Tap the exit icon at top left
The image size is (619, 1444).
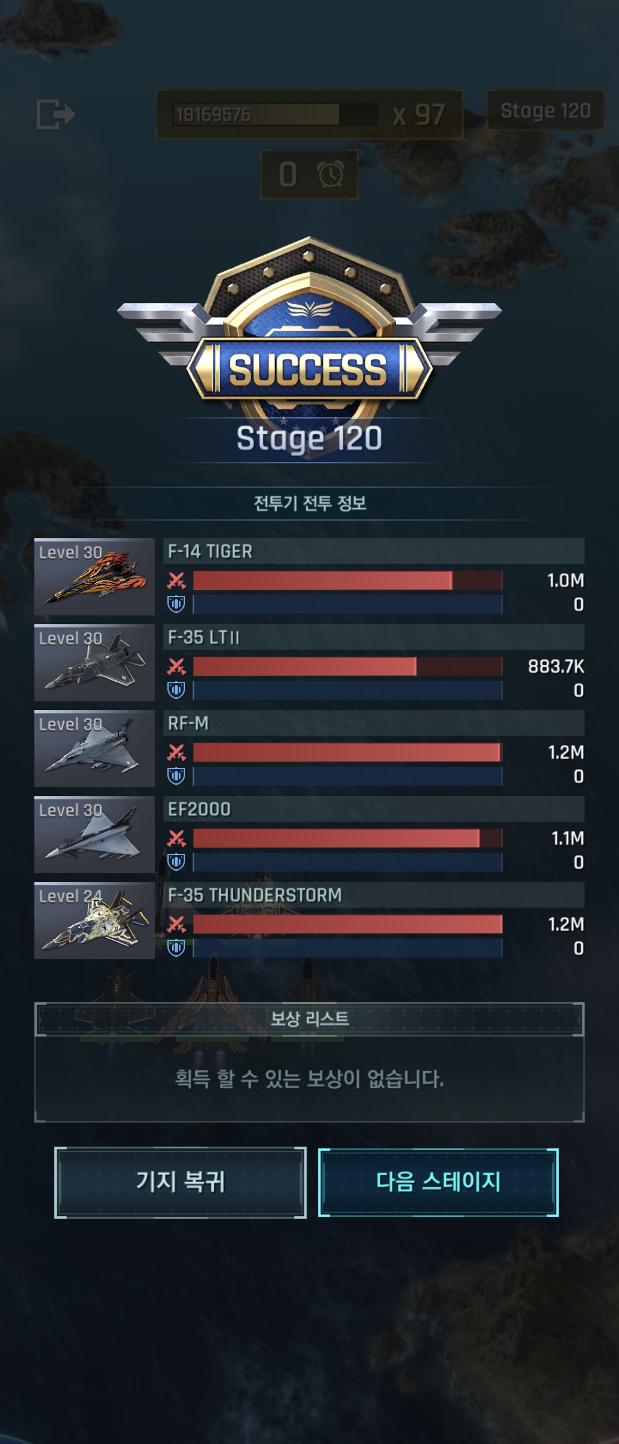coord(56,114)
